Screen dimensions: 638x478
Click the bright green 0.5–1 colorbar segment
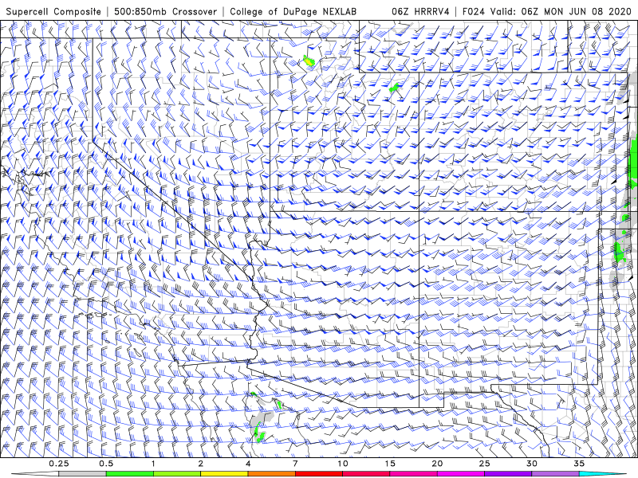point(130,474)
